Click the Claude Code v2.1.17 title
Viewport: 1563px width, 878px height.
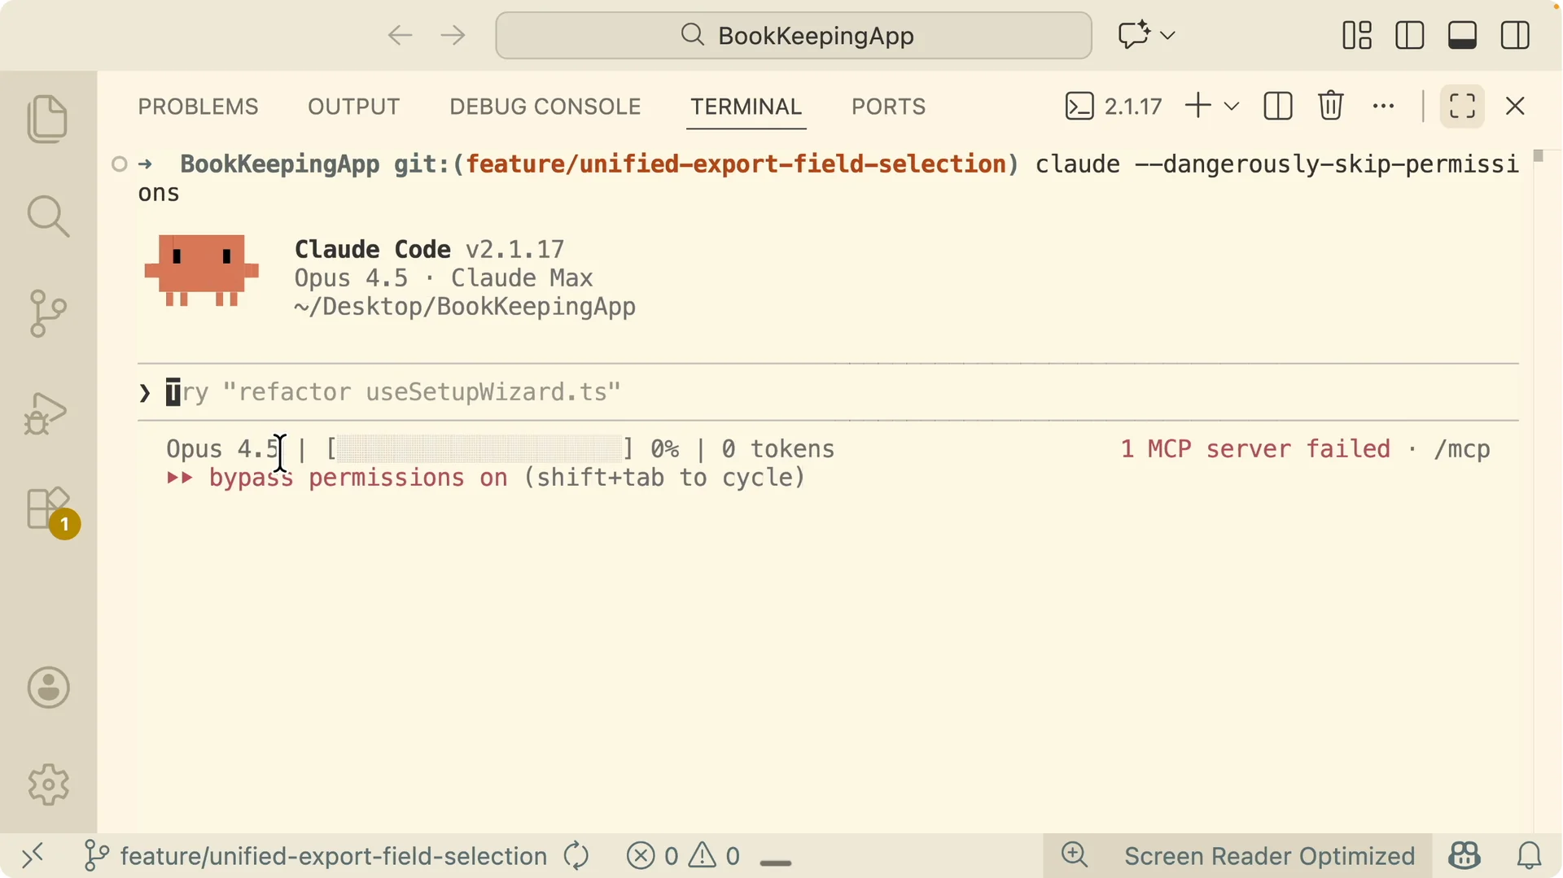click(429, 249)
